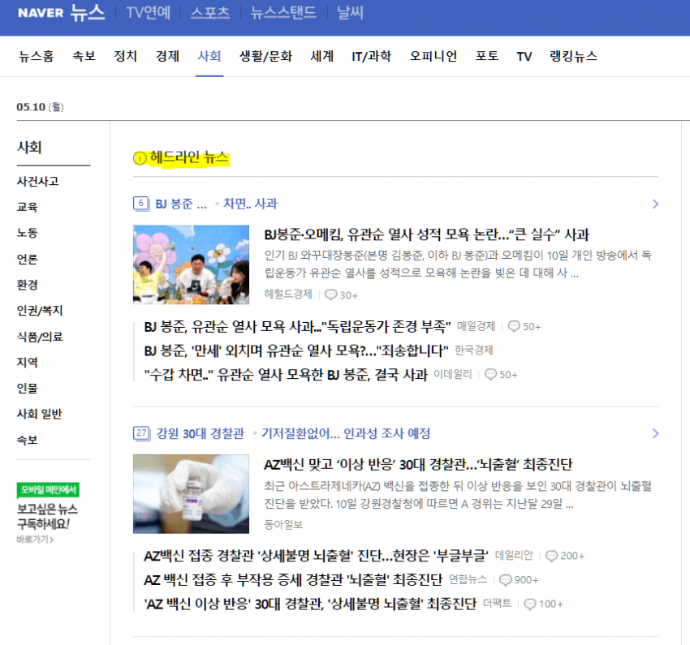Select 인물 in the sidebar
This screenshot has height=645, width=690.
tap(28, 389)
